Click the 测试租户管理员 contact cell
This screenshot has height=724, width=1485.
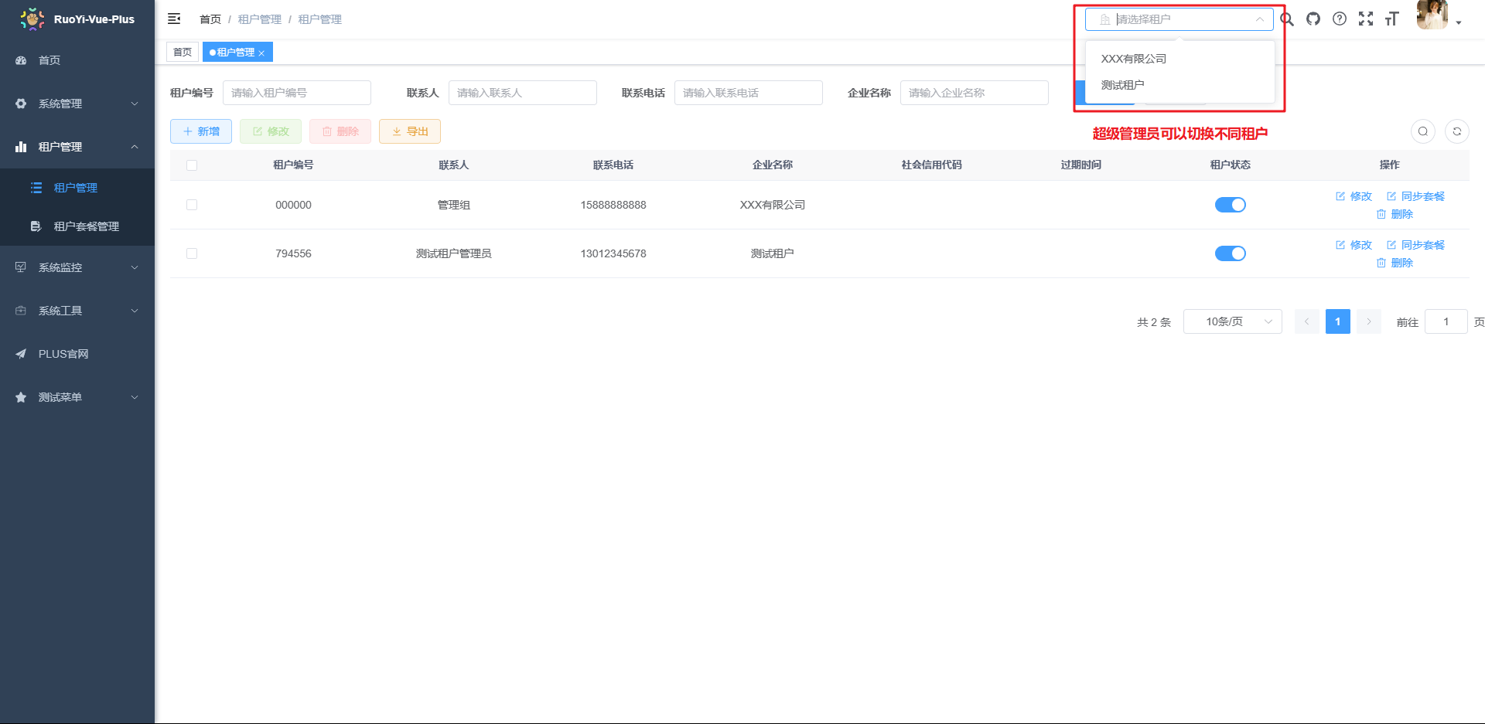click(453, 253)
